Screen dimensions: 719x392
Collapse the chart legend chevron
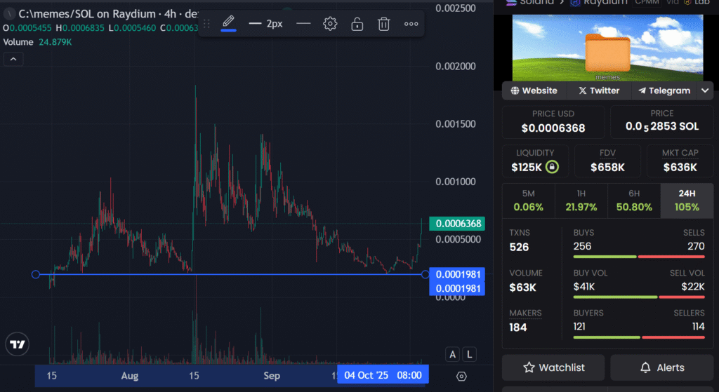point(13,60)
